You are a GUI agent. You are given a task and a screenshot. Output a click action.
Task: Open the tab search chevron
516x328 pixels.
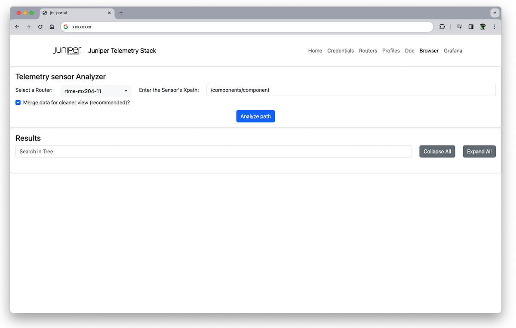[x=495, y=12]
